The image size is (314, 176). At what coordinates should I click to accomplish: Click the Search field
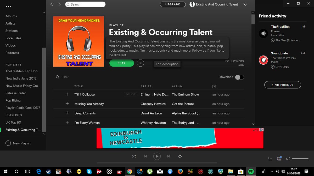pos(85,4)
